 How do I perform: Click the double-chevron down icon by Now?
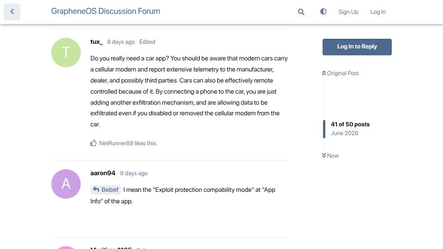pos(324,155)
